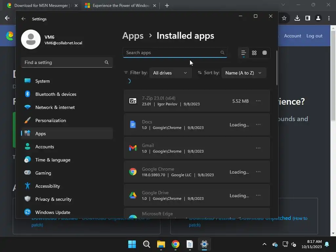Viewport: 336px width, 252px height.
Task: Open the Filter by All drives dropdown
Action: (170, 73)
